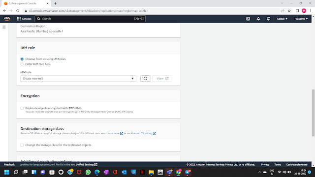Click the View role button
Screen dimensions: 315x177
coord(162,79)
